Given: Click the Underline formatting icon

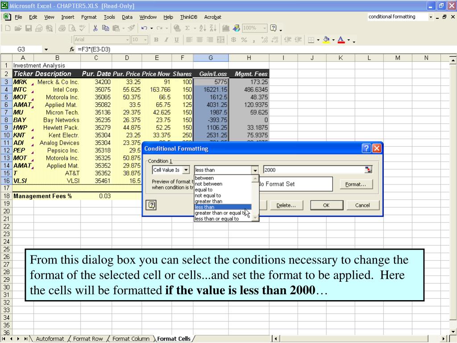Looking at the screenshot, I should [x=177, y=40].
